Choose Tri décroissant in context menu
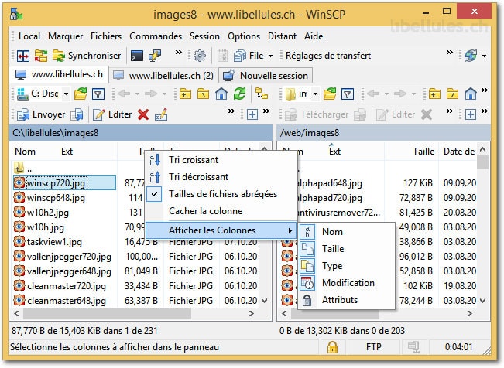Screen dimensions: 504x368 click(x=221, y=177)
